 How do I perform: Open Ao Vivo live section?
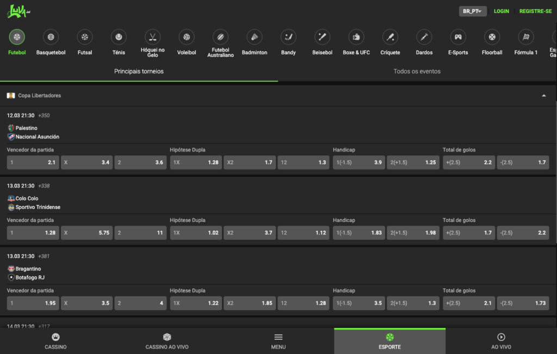point(501,341)
